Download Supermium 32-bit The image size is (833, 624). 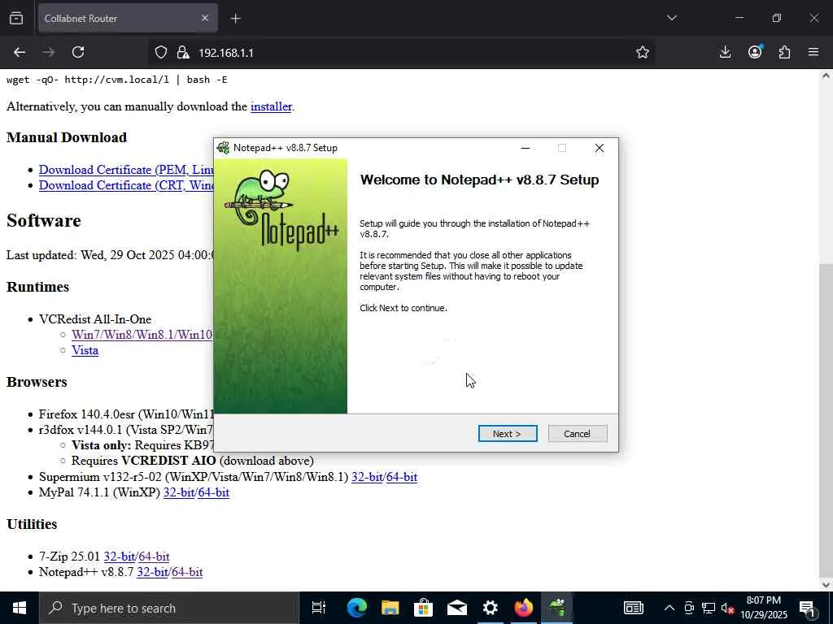click(367, 477)
